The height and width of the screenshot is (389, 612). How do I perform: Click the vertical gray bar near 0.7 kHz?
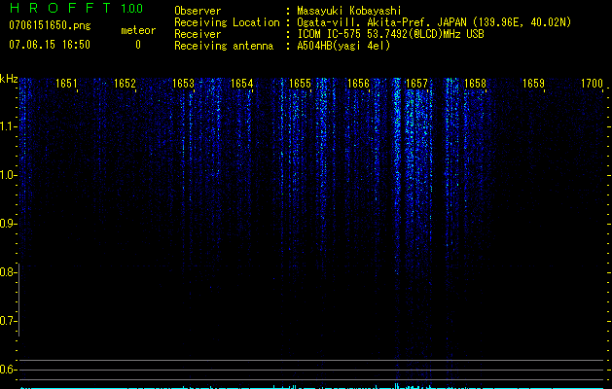coord(19,300)
